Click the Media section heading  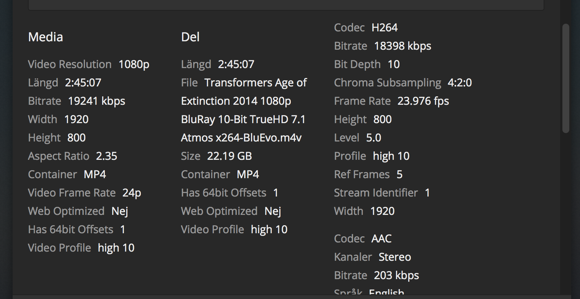coord(46,37)
